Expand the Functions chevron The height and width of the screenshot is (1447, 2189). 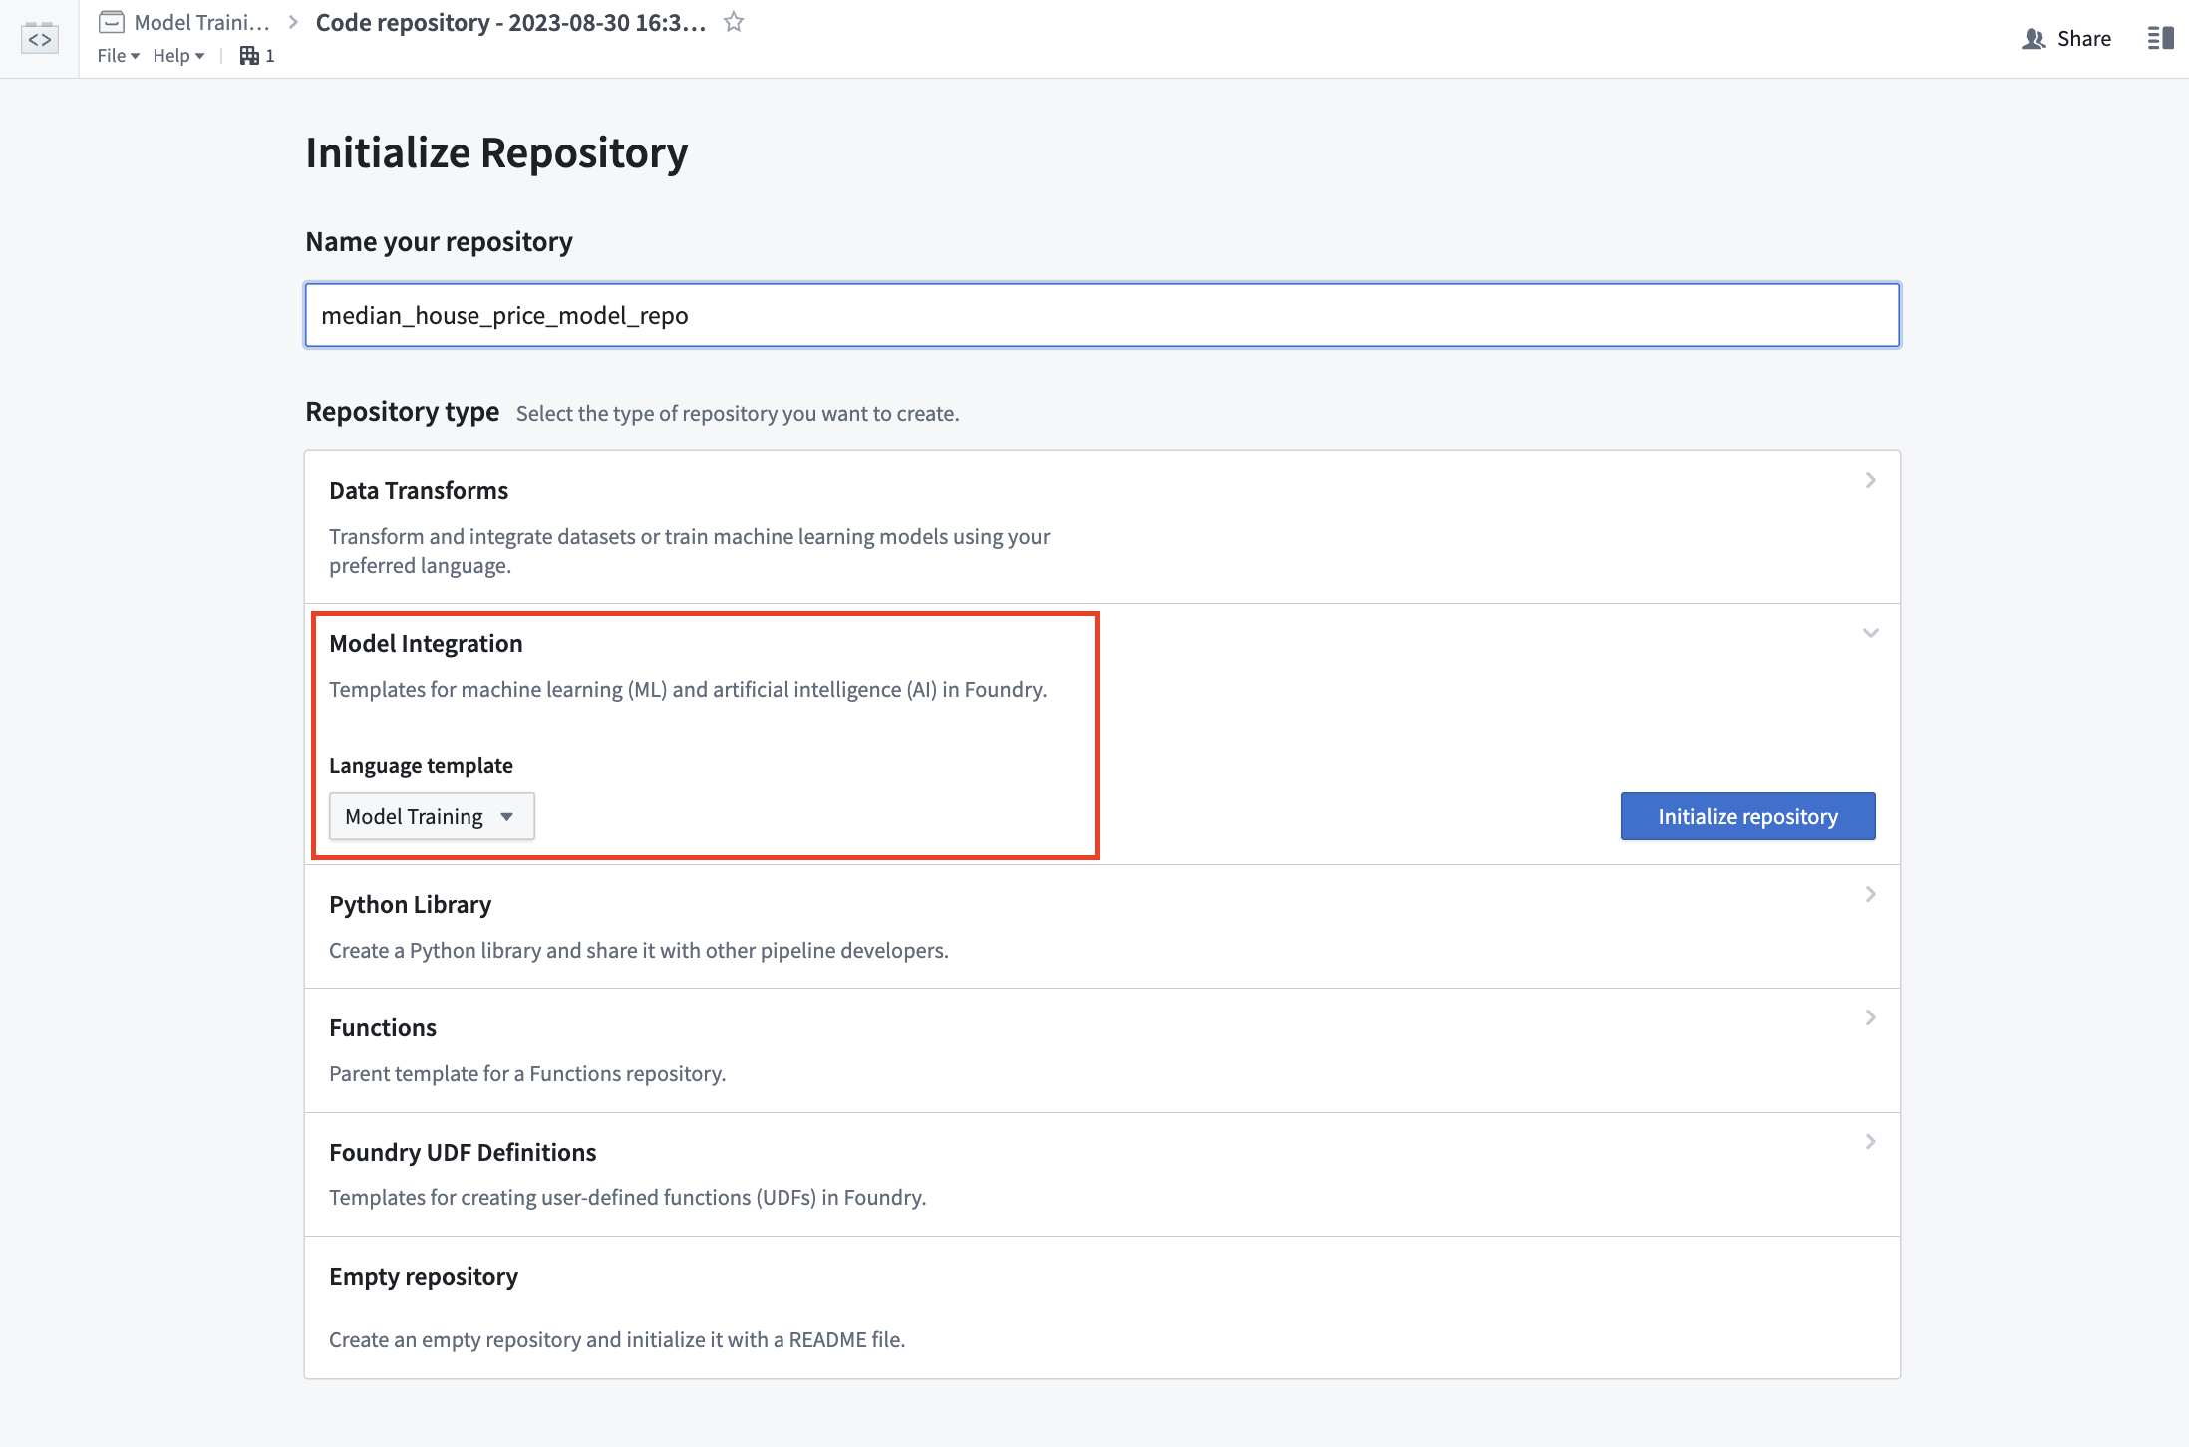[x=1870, y=1017]
